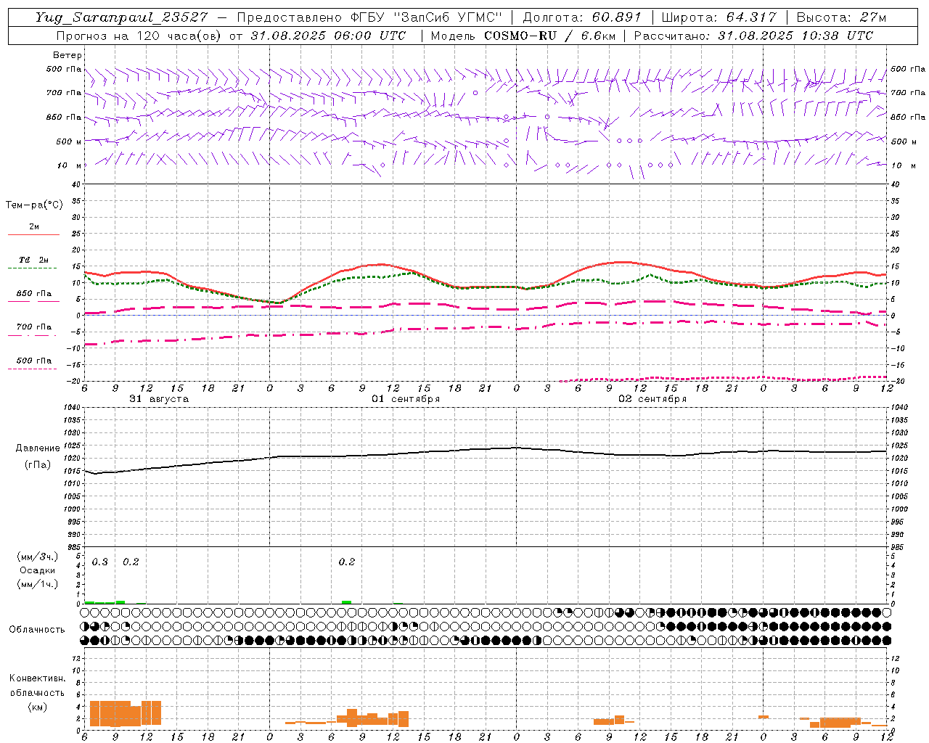This screenshot has width=929, height=743.
Task: Click the Высота 27м elevation field
Action: [841, 17]
